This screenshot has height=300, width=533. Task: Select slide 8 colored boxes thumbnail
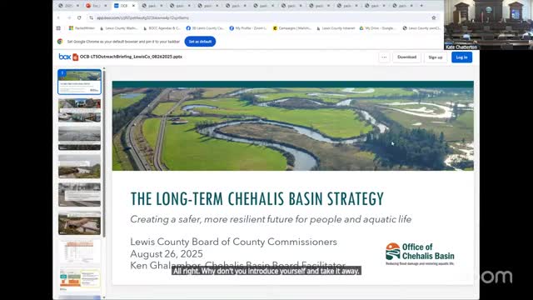(80, 279)
